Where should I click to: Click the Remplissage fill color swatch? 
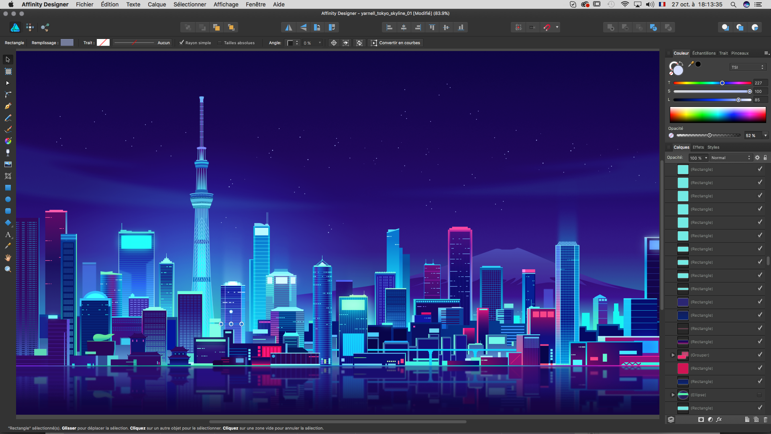67,43
